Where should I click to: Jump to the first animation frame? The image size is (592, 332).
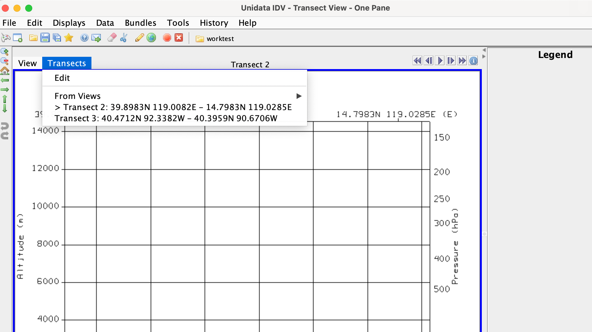coord(417,61)
